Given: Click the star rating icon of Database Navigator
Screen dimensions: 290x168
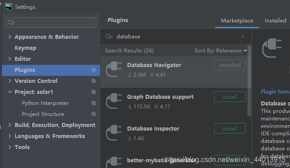Looking at the screenshot, I should [x=152, y=75].
